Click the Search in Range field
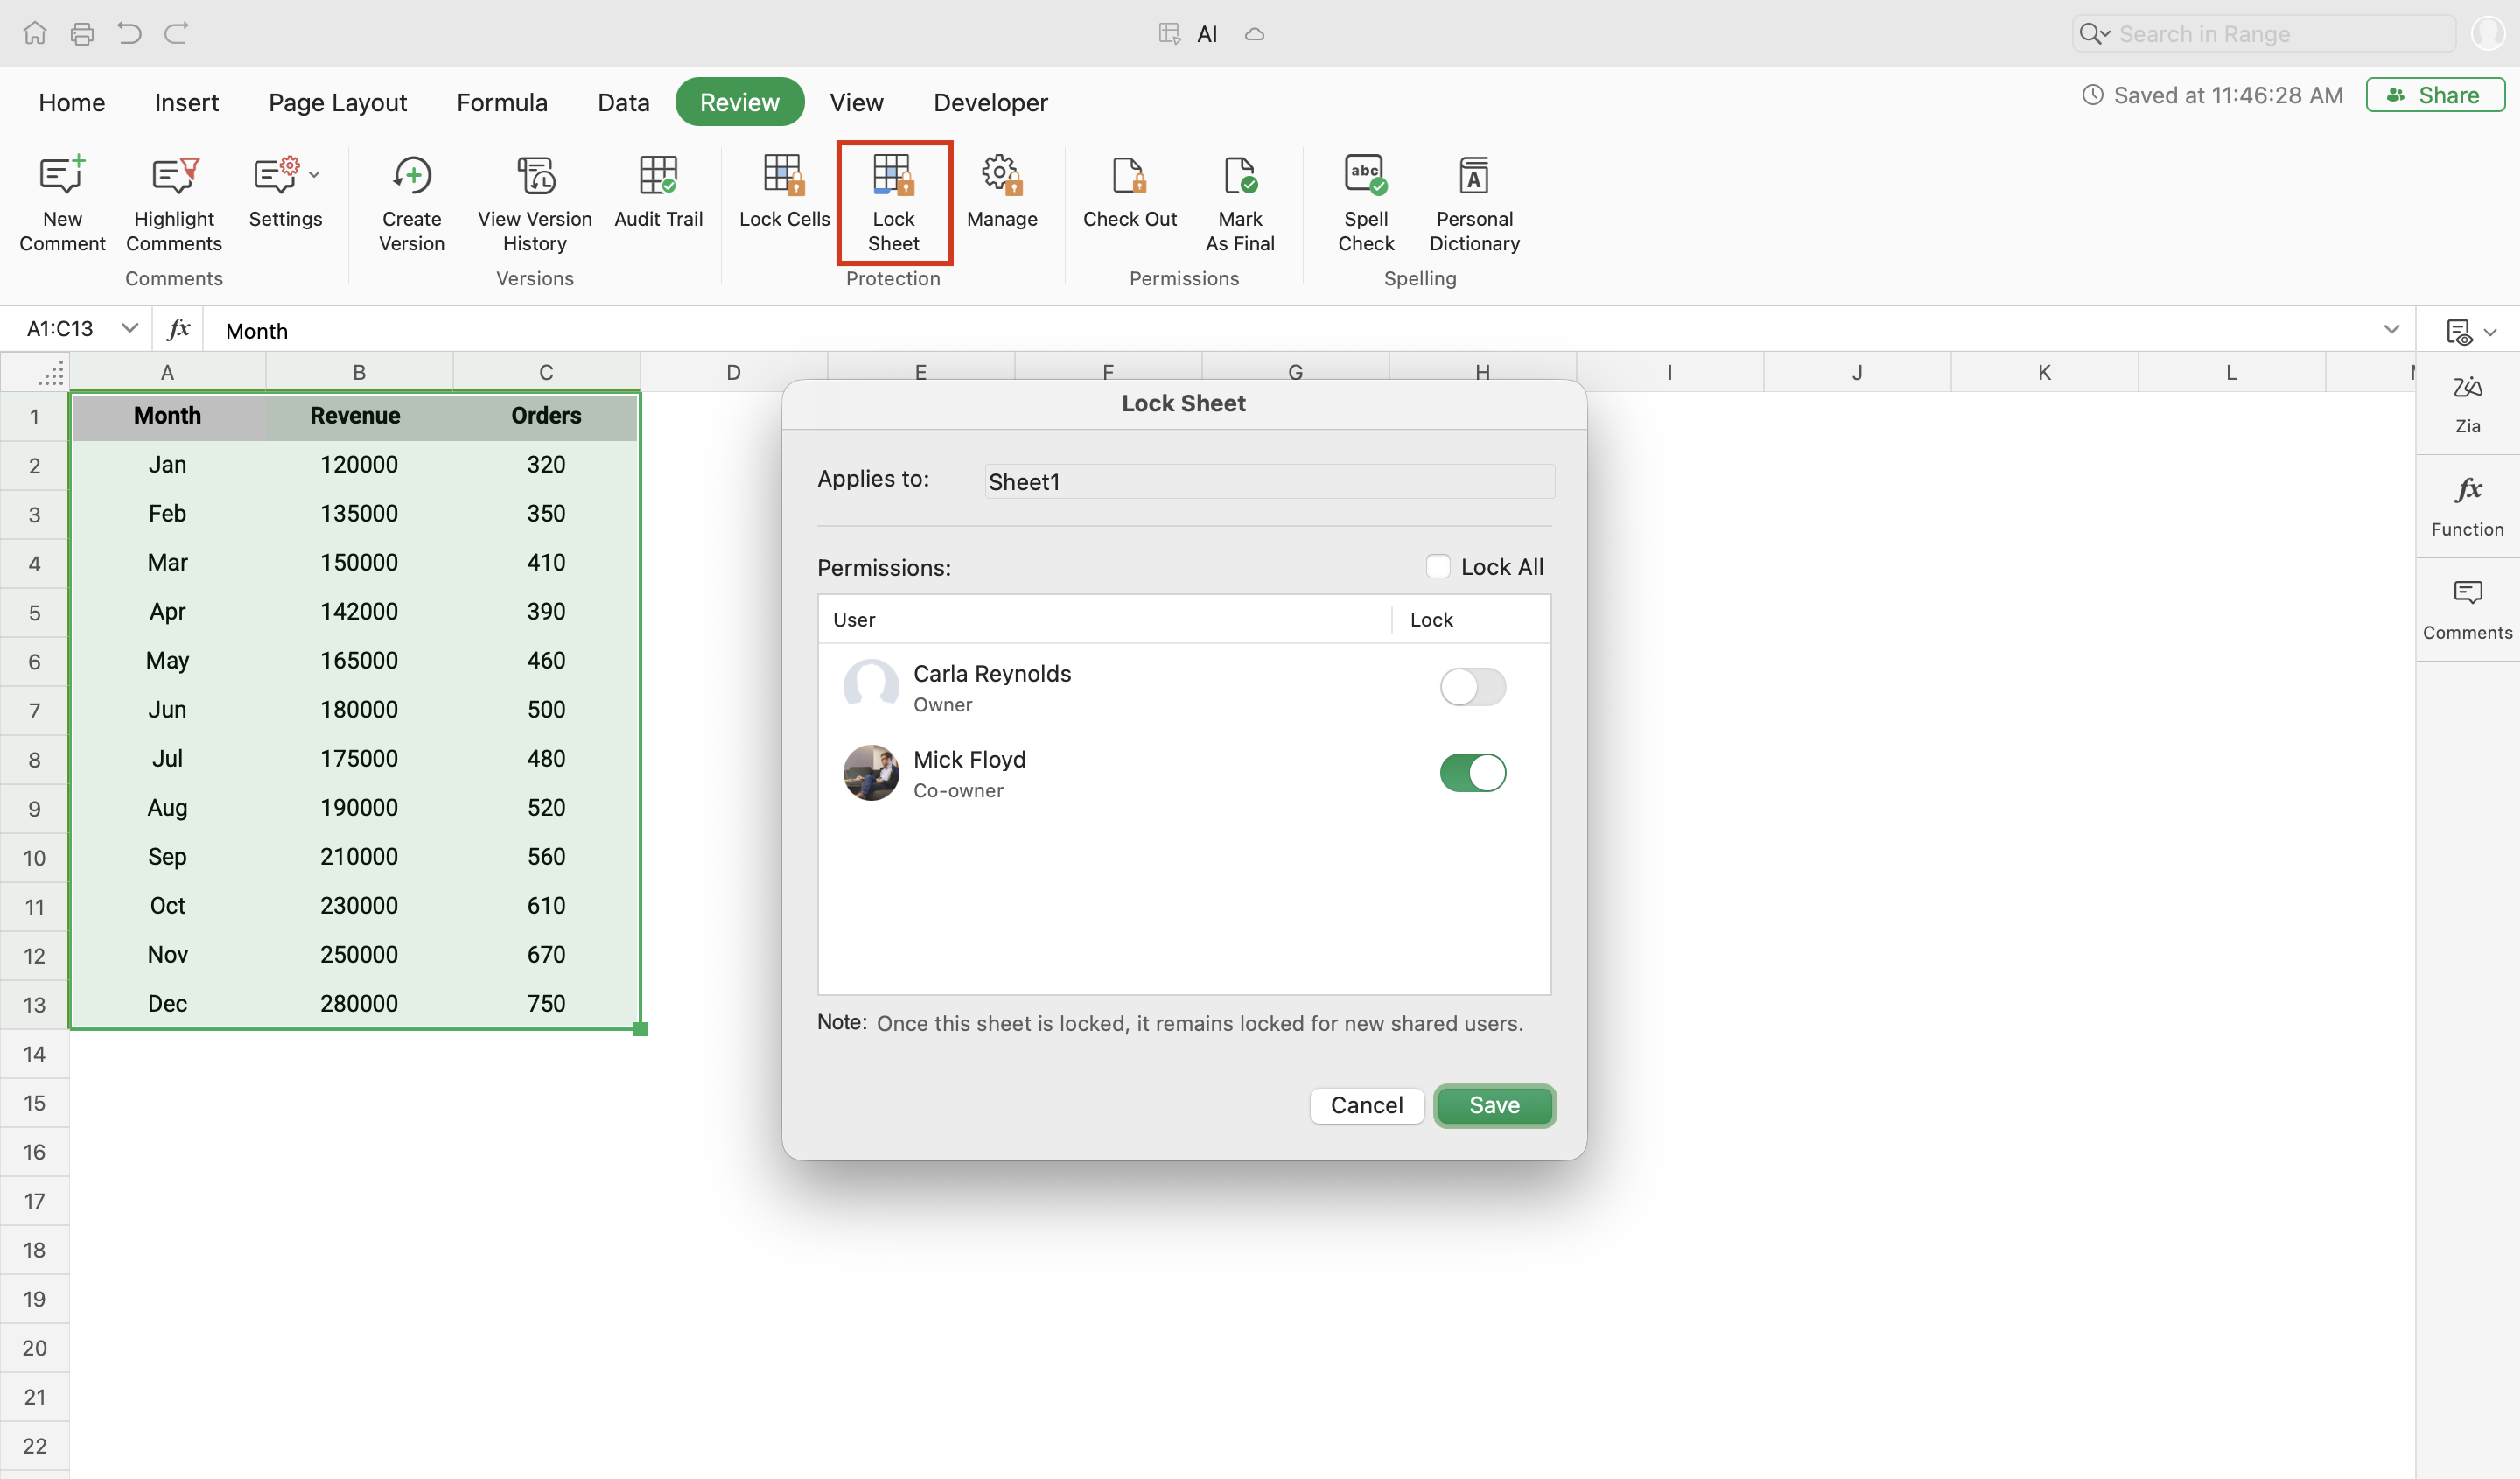This screenshot has width=2520, height=1479. [x=2280, y=34]
